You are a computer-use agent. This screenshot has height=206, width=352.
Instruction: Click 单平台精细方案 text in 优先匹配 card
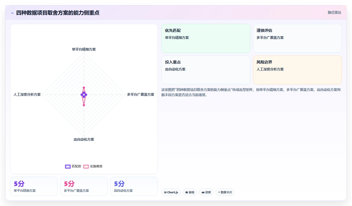[177, 38]
